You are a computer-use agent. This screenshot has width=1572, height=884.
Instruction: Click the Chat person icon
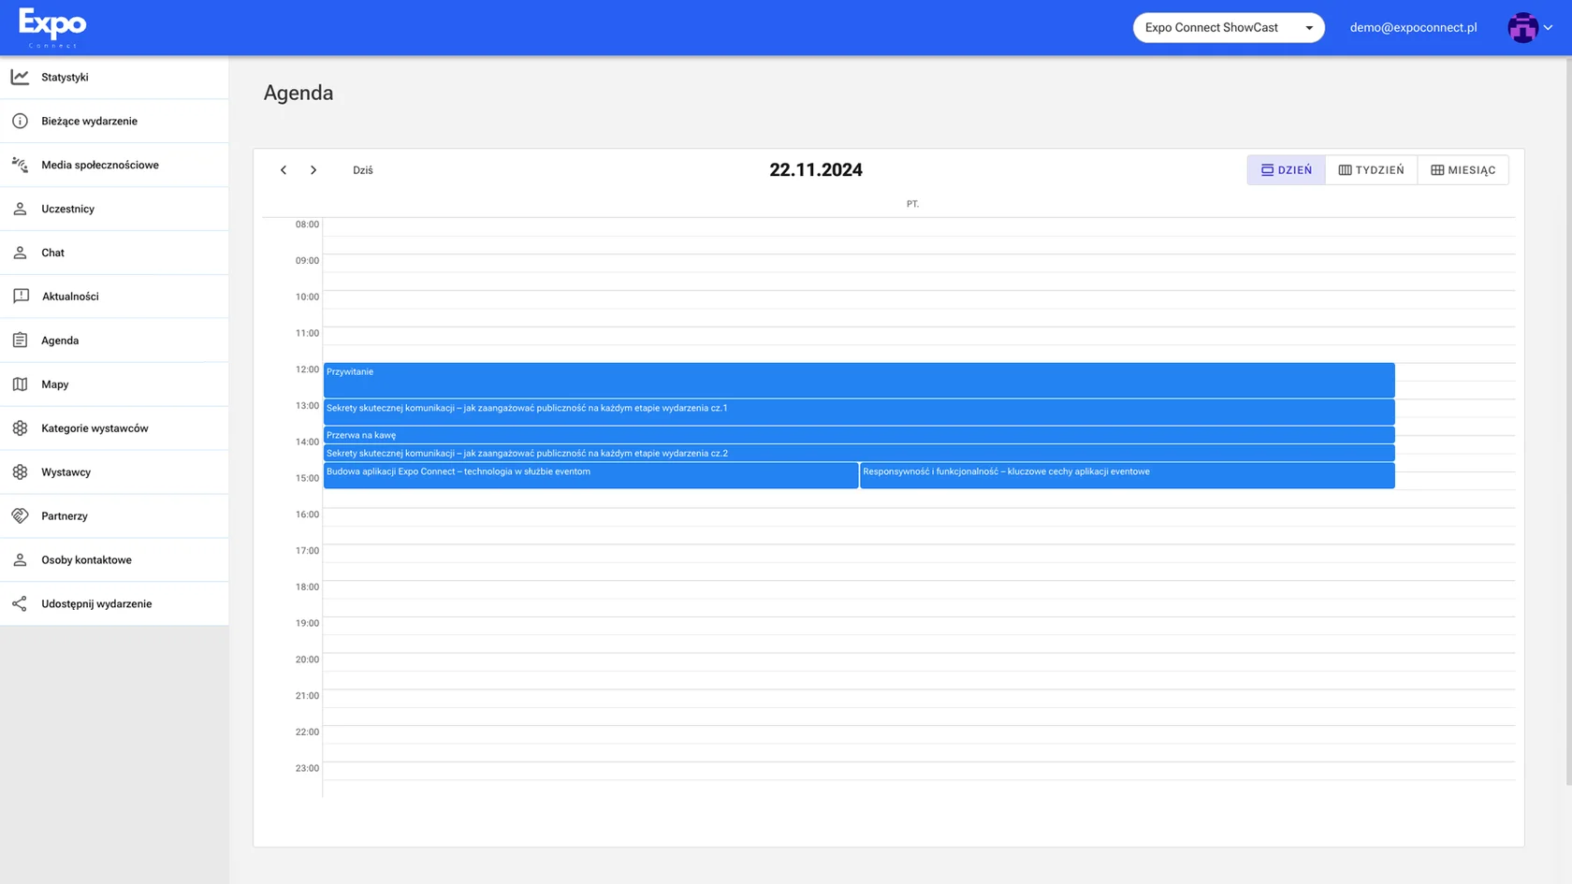pos(20,253)
